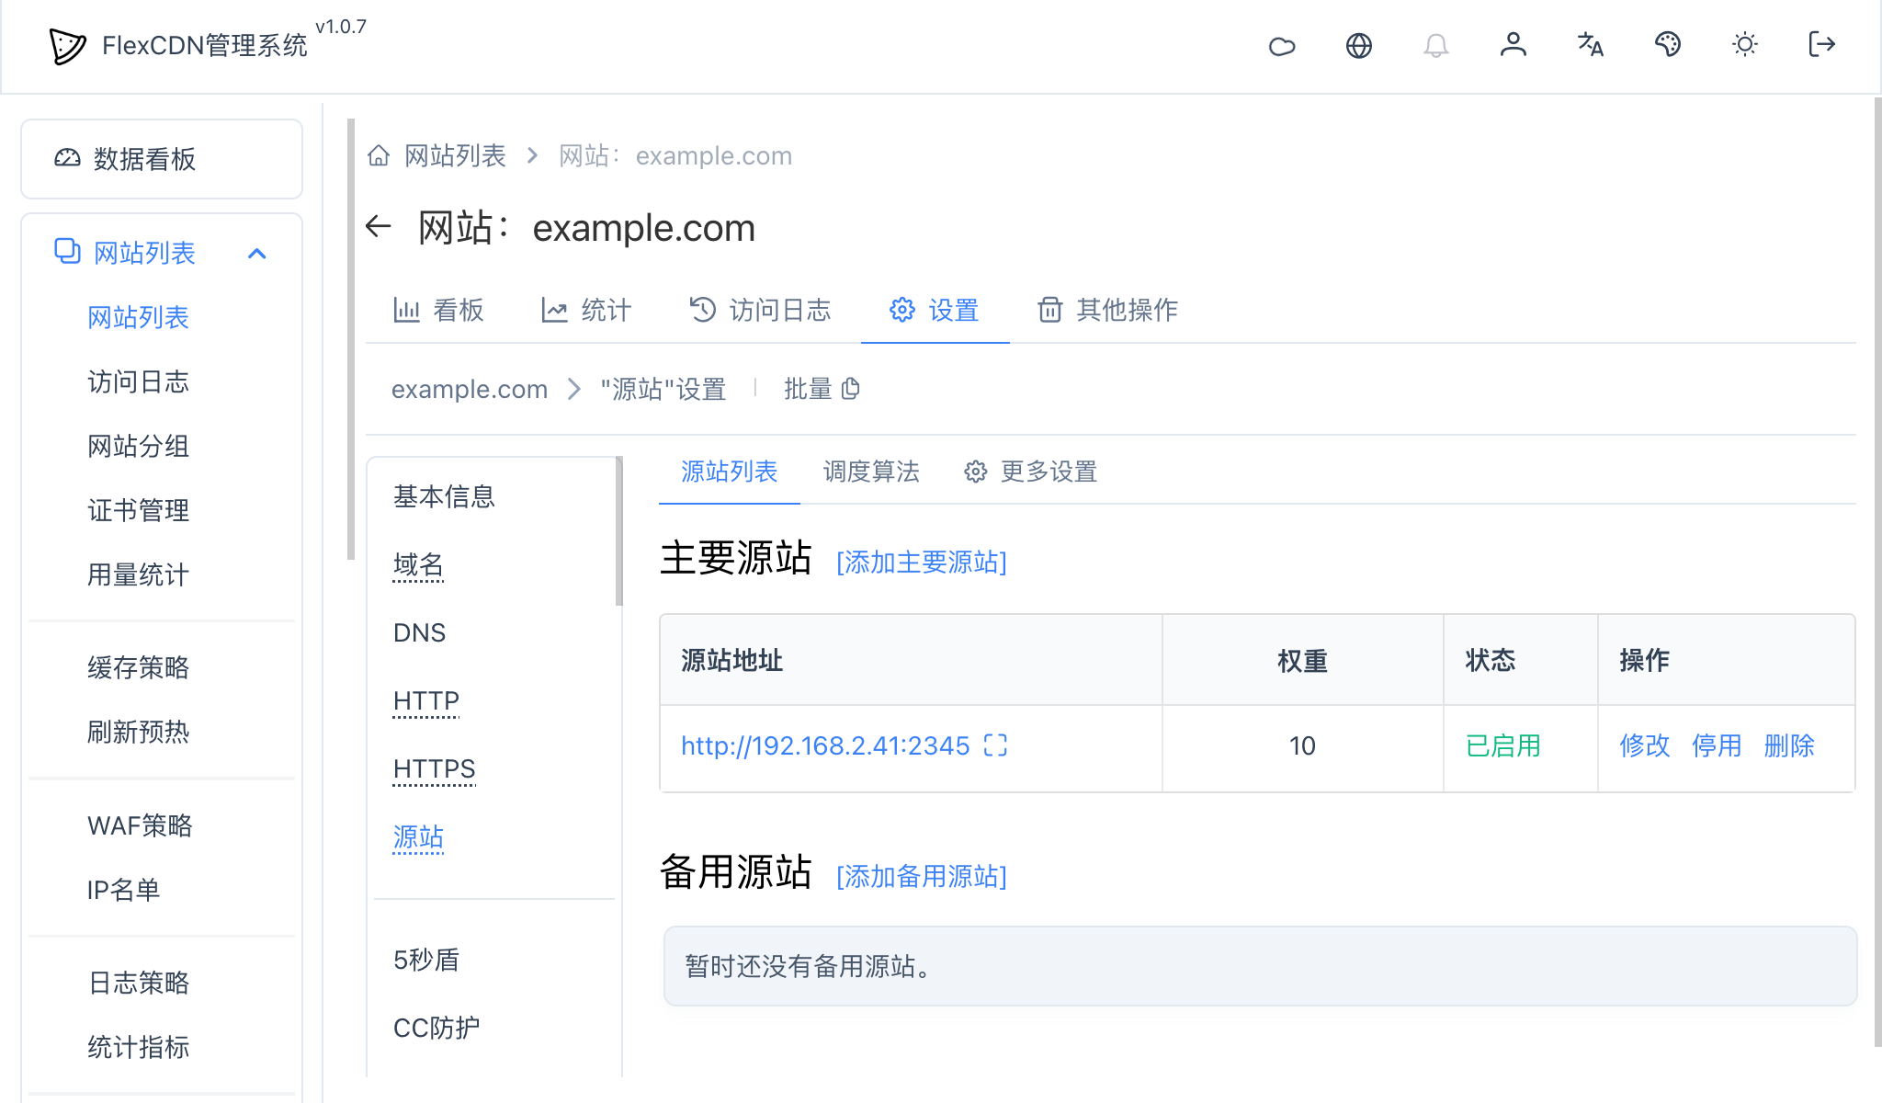Open the user profile icon

pos(1514,45)
